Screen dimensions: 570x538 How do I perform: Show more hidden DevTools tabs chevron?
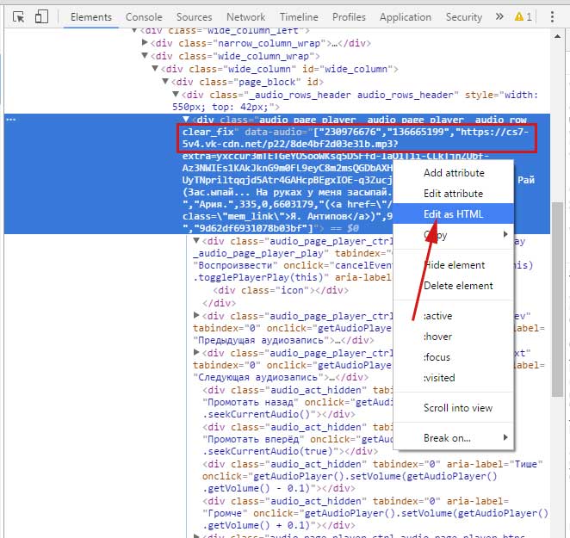click(497, 16)
